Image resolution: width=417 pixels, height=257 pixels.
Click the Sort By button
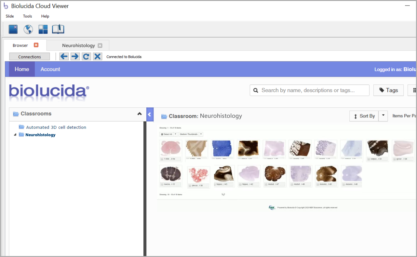pos(364,116)
